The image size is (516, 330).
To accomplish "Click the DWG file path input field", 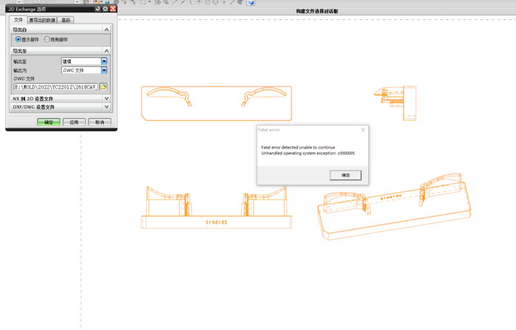I will tap(55, 87).
